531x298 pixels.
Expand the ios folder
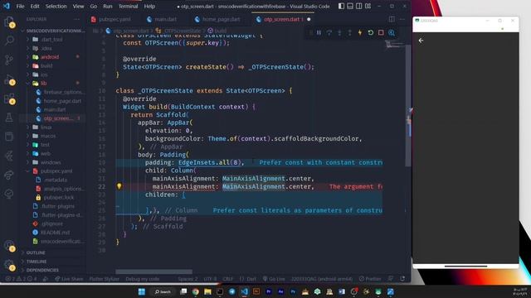point(44,74)
